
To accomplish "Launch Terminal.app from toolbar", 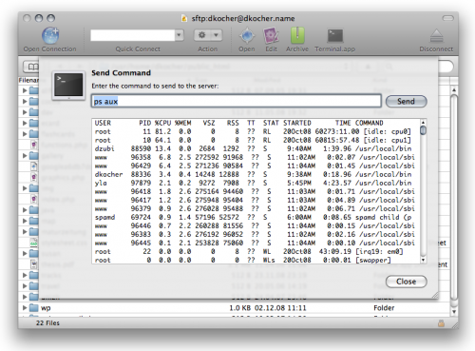I will [x=335, y=35].
